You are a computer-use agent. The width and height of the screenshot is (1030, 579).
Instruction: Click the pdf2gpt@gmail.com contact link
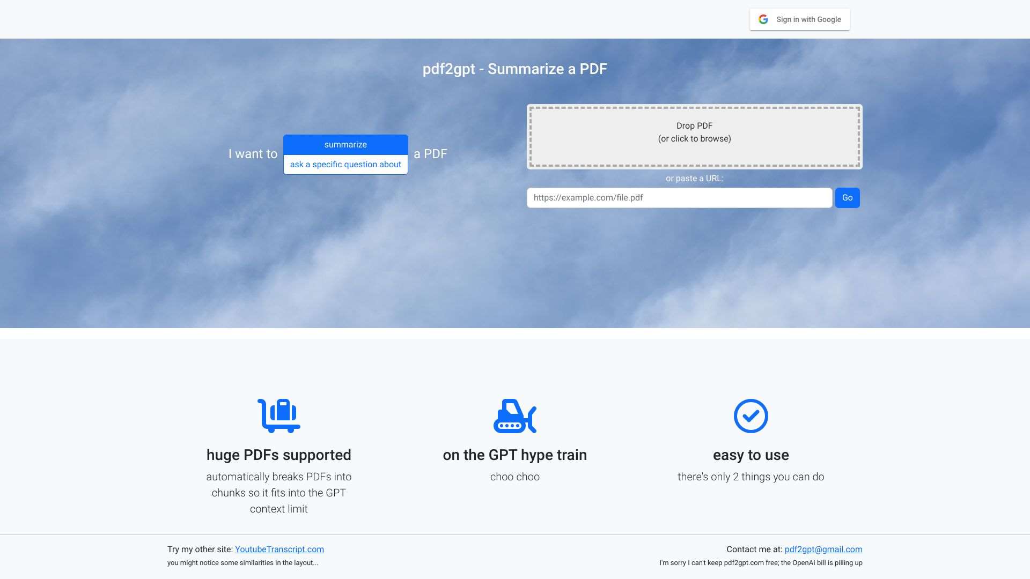point(823,549)
